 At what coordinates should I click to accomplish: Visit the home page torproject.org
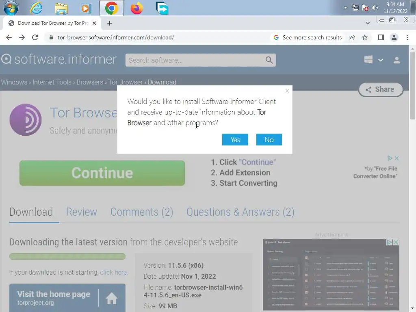click(x=67, y=298)
